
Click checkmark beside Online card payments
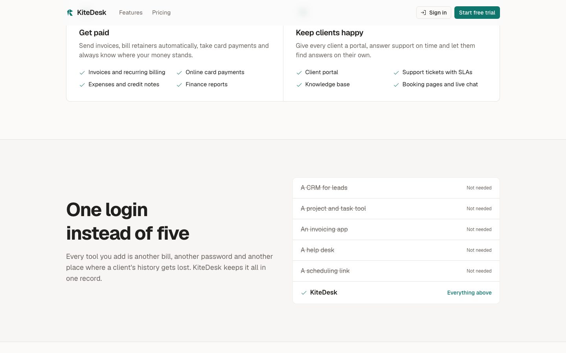click(179, 73)
